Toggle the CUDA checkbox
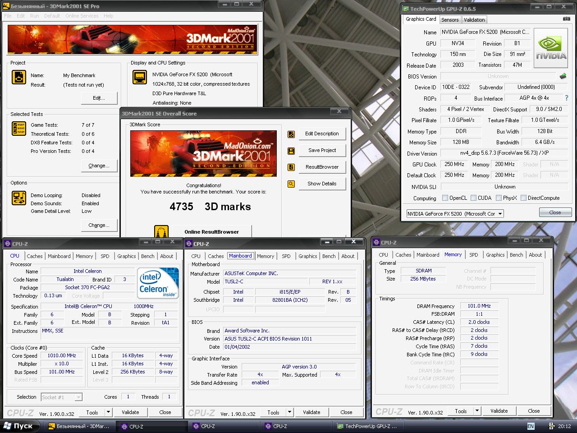 [x=473, y=198]
